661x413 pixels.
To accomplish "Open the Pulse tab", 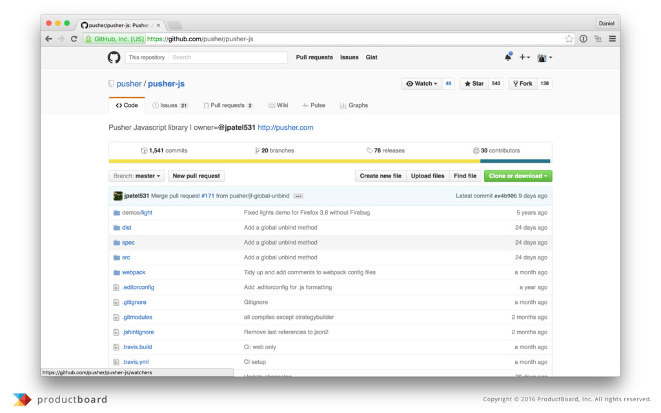I will tap(314, 105).
